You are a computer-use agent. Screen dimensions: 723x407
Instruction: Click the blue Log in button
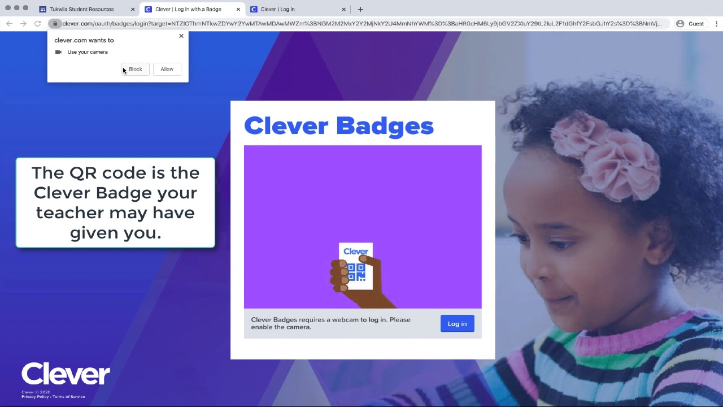pyautogui.click(x=457, y=323)
